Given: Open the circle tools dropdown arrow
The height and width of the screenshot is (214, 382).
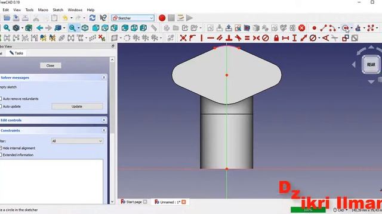Looking at the screenshot, I should [x=352, y=28].
